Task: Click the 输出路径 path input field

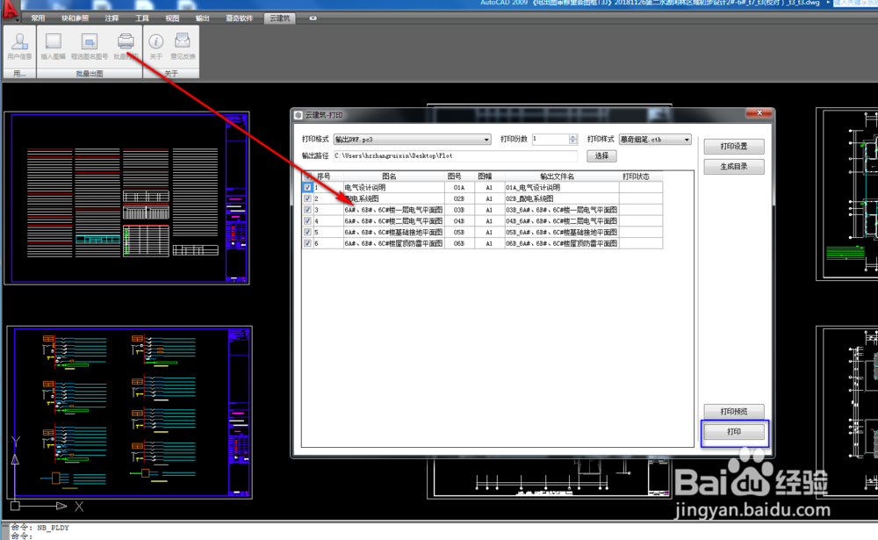Action: pyautogui.click(x=455, y=155)
